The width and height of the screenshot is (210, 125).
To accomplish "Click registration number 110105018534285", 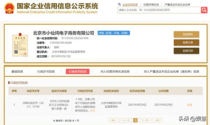I will click(x=61, y=43).
